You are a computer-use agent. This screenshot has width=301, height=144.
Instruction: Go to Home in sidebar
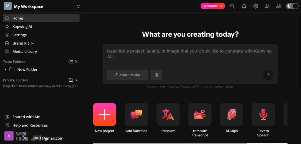click(41, 18)
